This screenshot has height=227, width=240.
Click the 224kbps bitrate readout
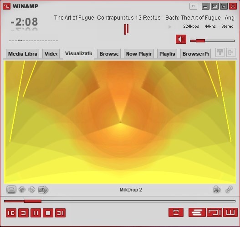click(191, 26)
